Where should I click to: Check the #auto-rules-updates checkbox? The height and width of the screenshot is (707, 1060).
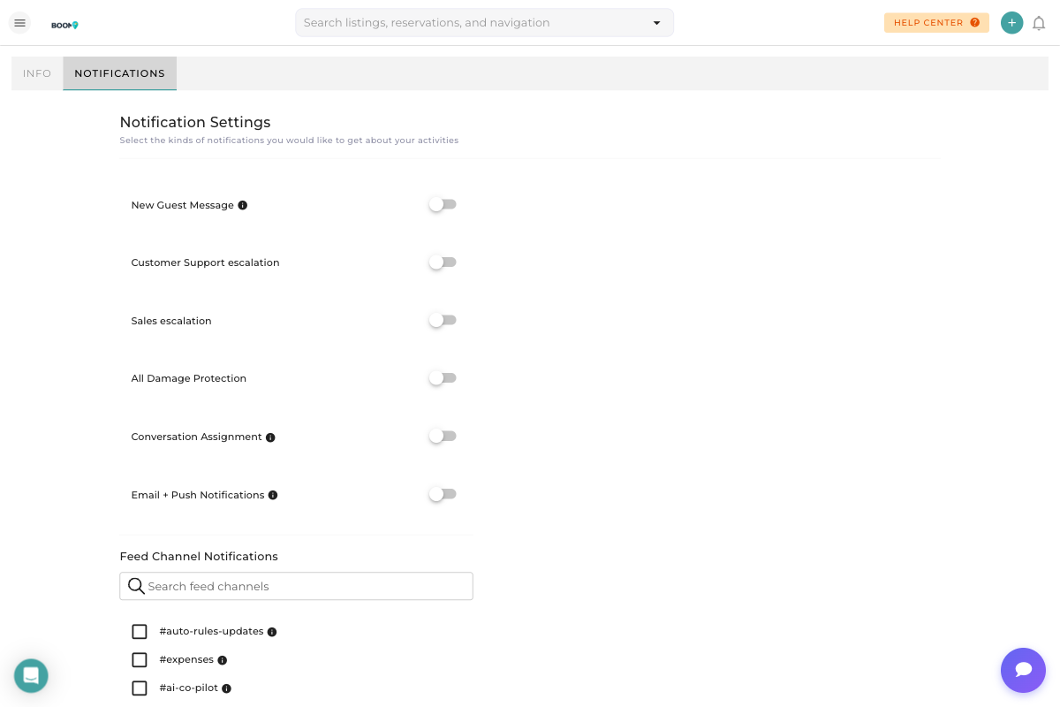140,631
